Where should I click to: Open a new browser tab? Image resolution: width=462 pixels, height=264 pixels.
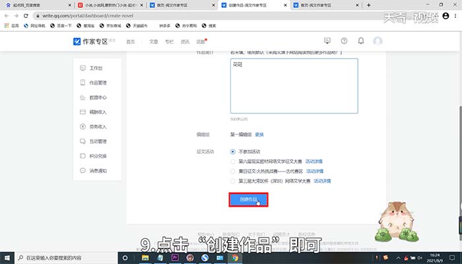[x=368, y=5]
